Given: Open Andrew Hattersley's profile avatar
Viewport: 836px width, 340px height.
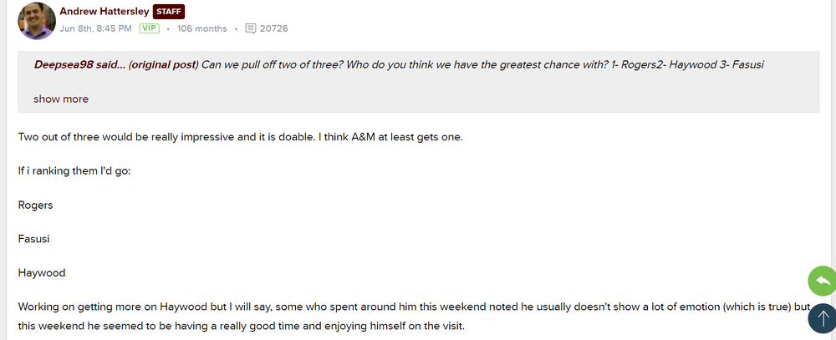Looking at the screenshot, I should pyautogui.click(x=36, y=20).
